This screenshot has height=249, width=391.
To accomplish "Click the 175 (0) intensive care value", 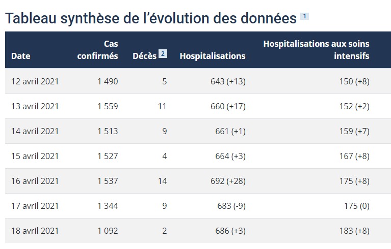I will click(x=356, y=206).
